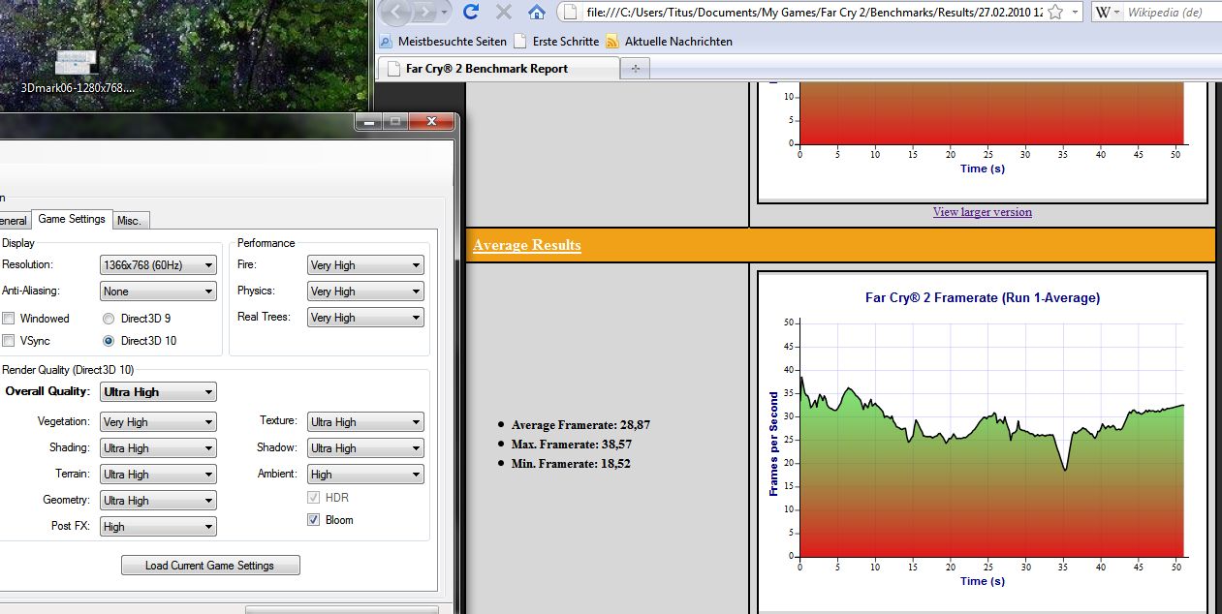Follow the View larger version link
The image size is (1222, 614).
pos(983,212)
